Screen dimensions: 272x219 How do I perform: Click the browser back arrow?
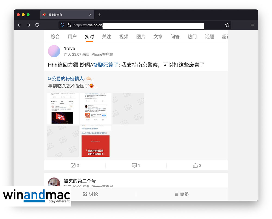point(20,25)
